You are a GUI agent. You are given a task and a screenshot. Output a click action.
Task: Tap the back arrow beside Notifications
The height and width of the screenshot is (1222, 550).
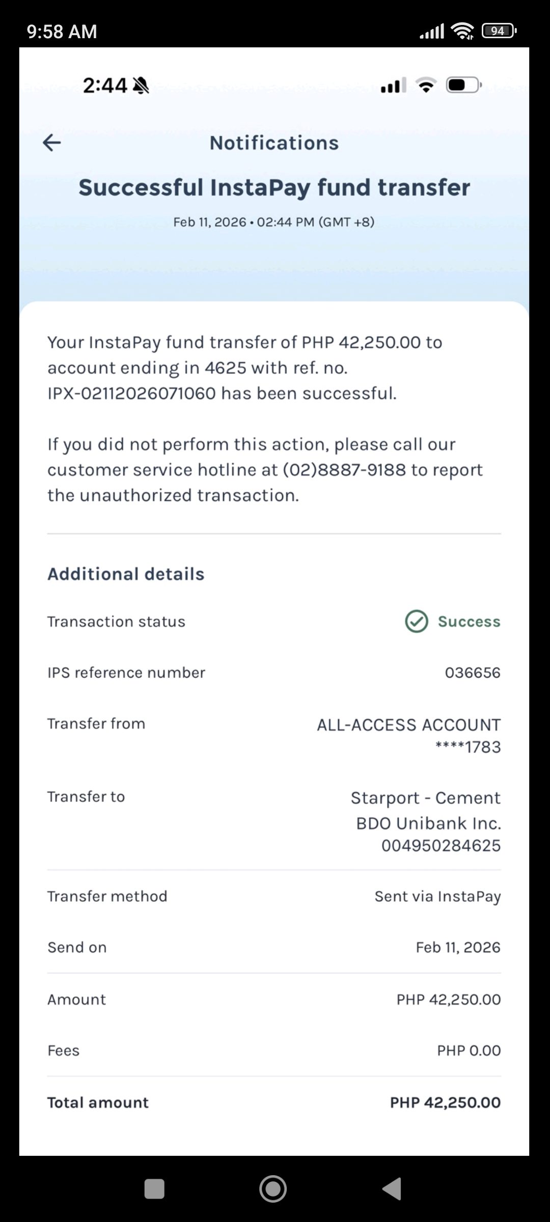(52, 143)
